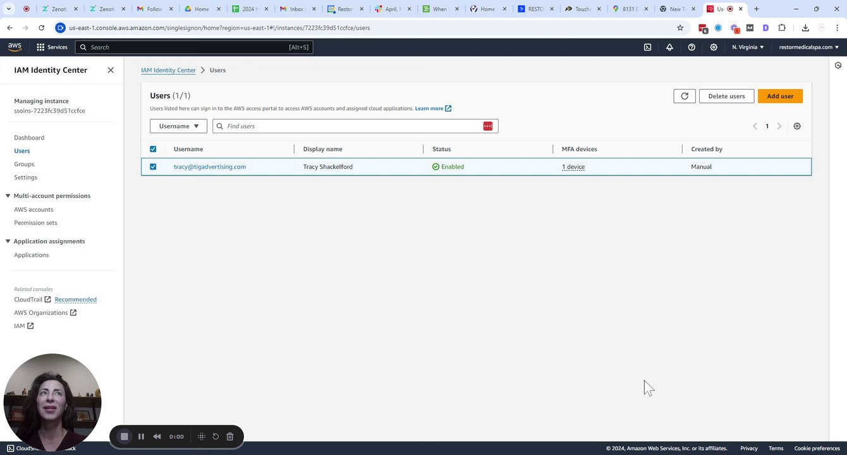
Task: Open CloudTrail external link
Action: tap(32, 300)
